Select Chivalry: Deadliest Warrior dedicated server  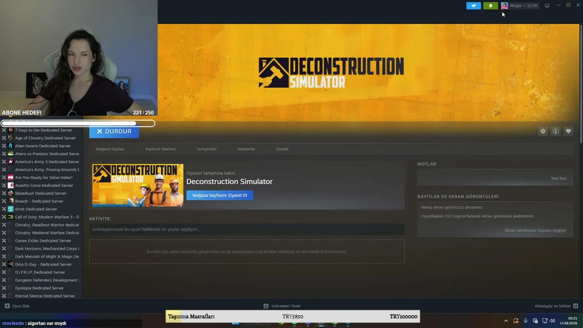click(47, 225)
